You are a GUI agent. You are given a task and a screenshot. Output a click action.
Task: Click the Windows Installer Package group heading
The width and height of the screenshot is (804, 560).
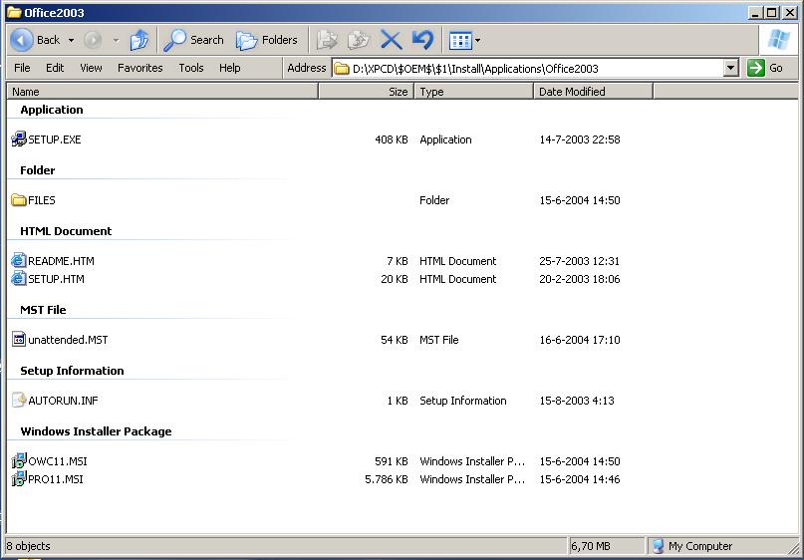pyautogui.click(x=96, y=431)
